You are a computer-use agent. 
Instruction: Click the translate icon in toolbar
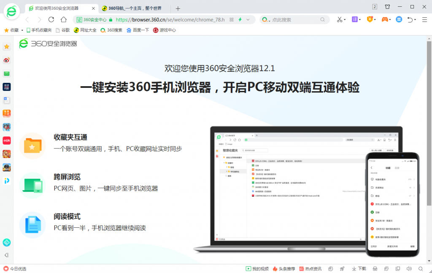(355, 19)
